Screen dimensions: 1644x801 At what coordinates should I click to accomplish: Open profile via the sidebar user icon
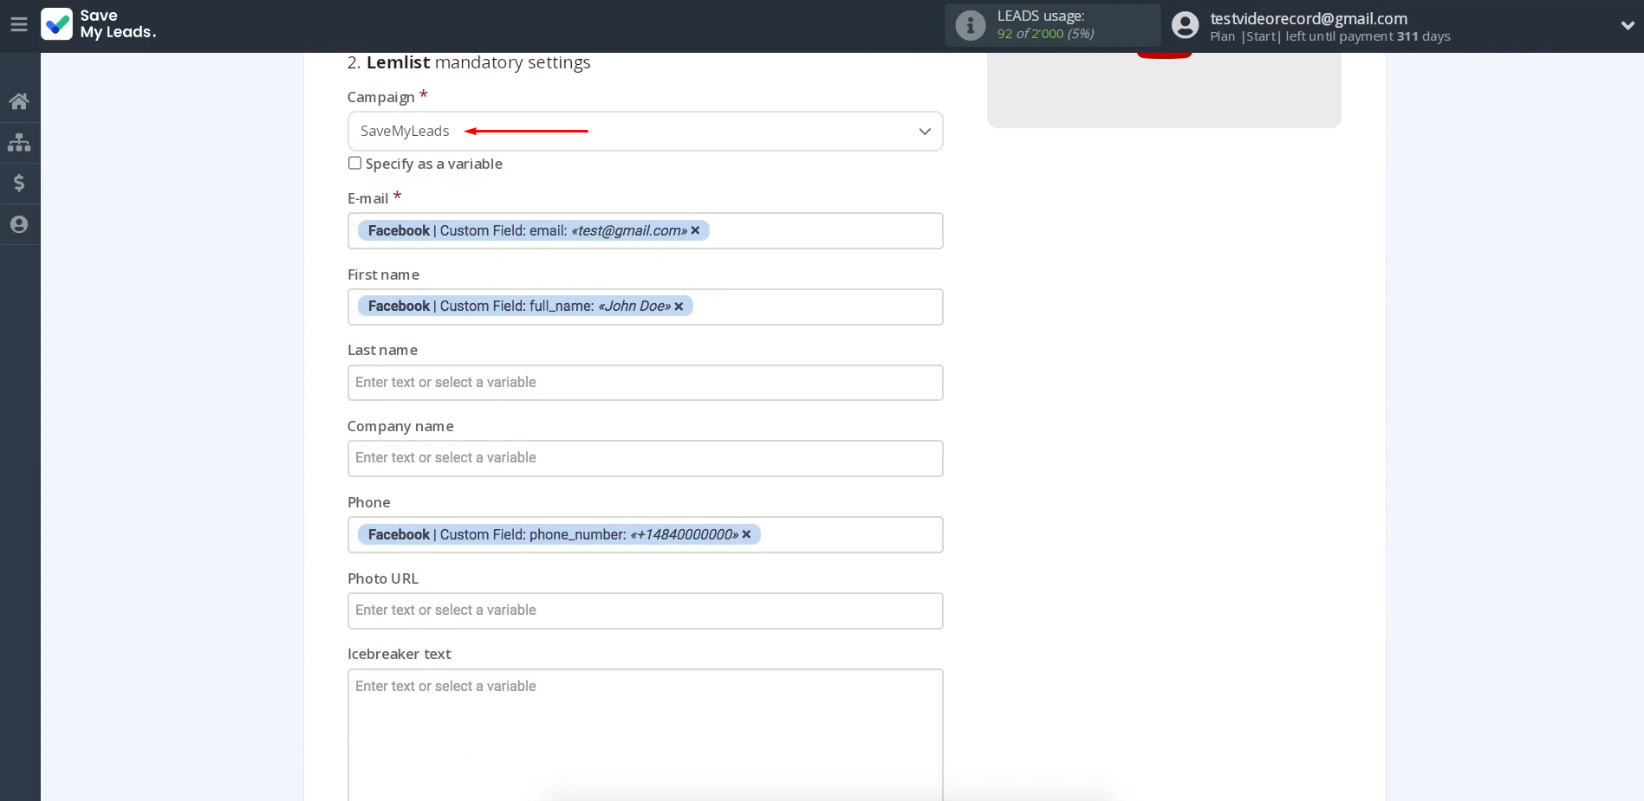pyautogui.click(x=19, y=224)
